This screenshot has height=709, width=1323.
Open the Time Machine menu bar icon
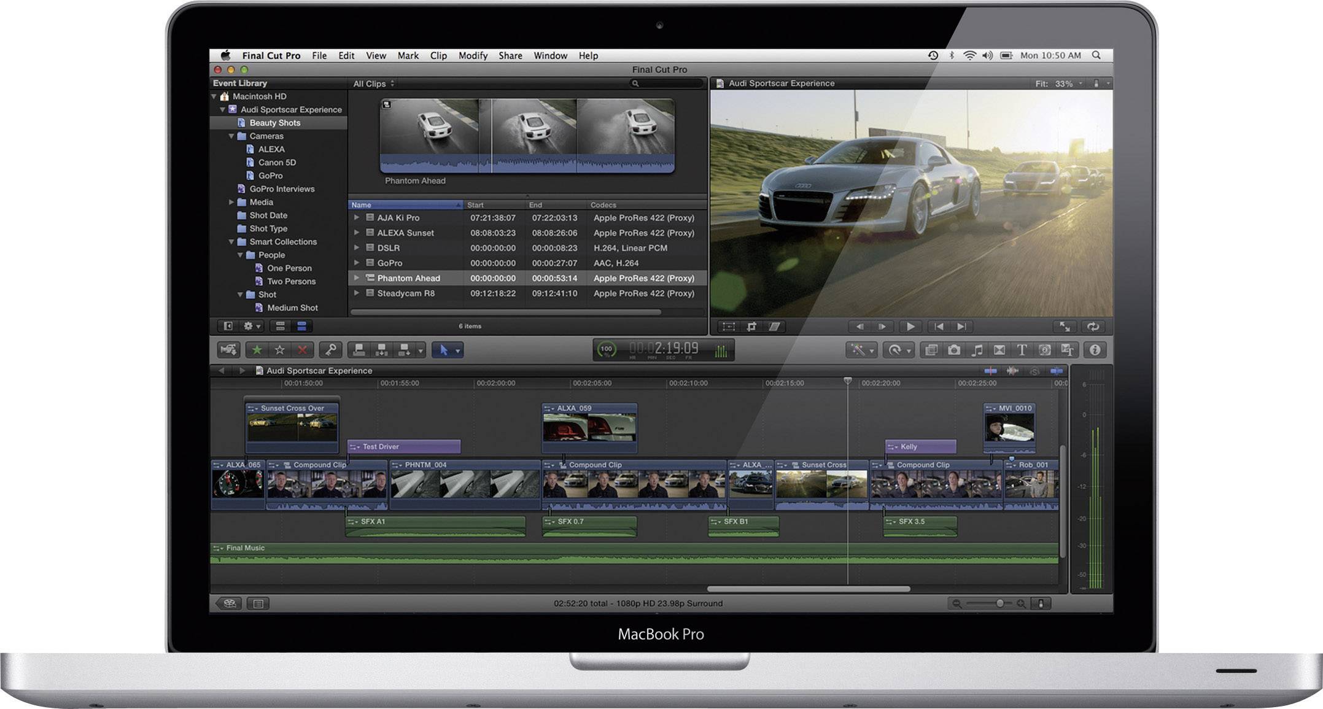click(933, 55)
